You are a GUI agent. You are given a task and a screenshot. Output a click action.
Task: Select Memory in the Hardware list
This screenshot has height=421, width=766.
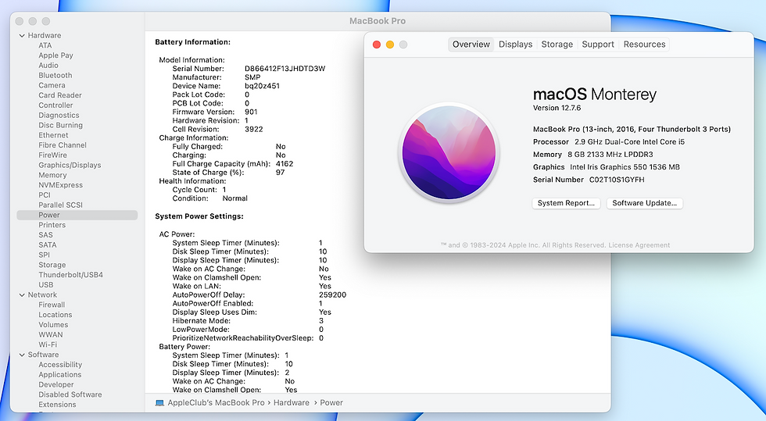tap(52, 175)
